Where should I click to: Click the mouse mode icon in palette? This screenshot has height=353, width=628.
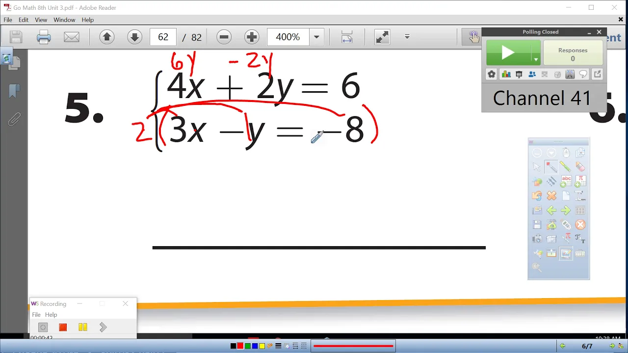click(566, 153)
